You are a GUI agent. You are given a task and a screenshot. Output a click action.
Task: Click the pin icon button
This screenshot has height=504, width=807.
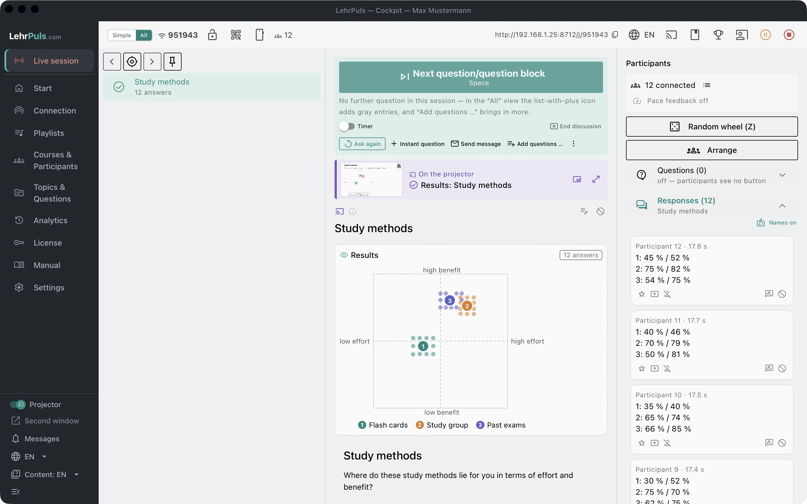coord(172,62)
